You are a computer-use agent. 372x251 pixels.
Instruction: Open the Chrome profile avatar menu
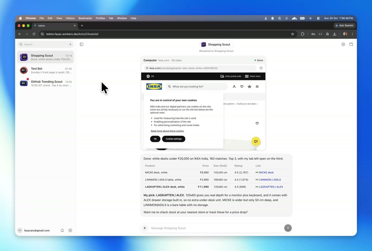tap(345, 34)
